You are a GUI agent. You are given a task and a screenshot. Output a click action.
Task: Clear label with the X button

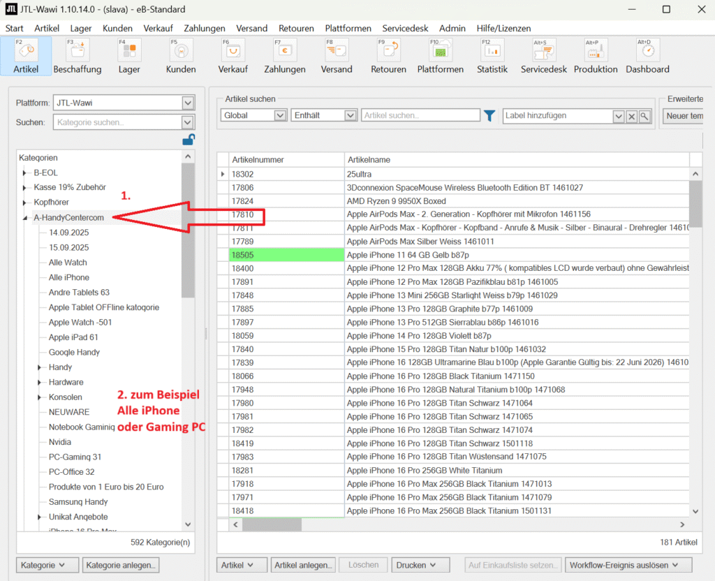[x=631, y=116]
